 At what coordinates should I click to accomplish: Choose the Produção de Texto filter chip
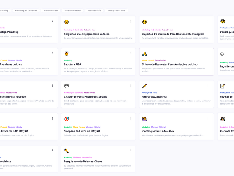pos(116,11)
